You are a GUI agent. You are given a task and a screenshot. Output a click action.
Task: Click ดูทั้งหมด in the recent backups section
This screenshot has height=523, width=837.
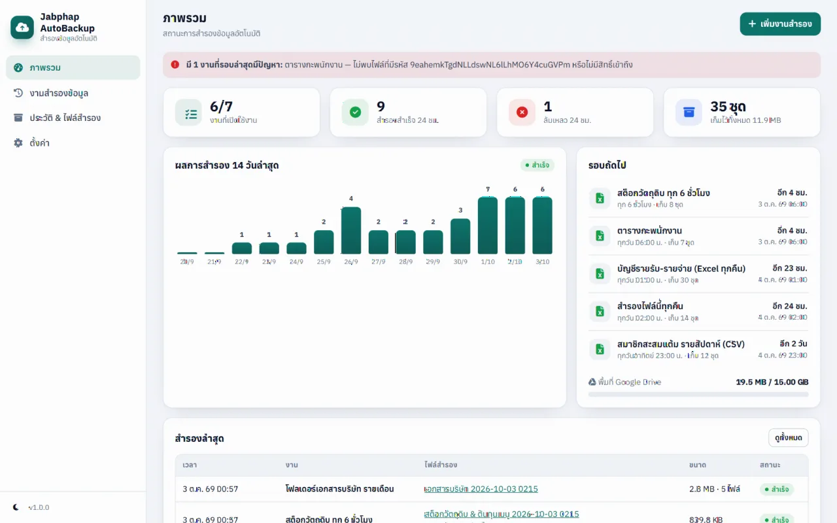click(x=788, y=438)
